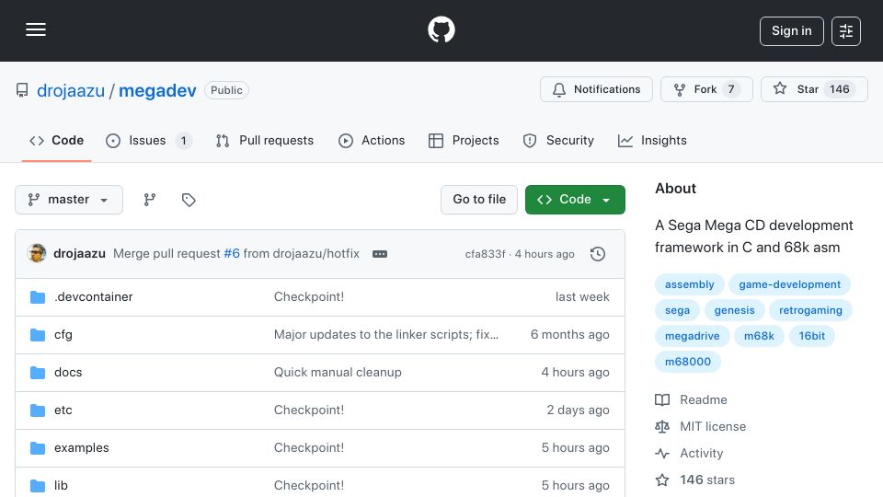Open commit cfa833f hash link
Image resolution: width=883 pixels, height=497 pixels.
coord(485,254)
